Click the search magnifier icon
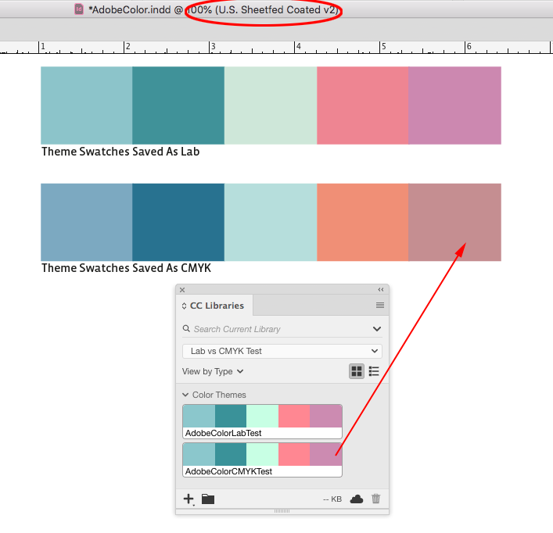Viewport: 553px width, 533px height. [x=186, y=329]
